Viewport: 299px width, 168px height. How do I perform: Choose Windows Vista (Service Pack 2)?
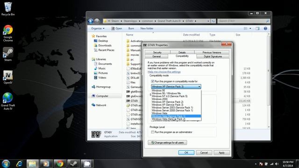tap(176, 119)
